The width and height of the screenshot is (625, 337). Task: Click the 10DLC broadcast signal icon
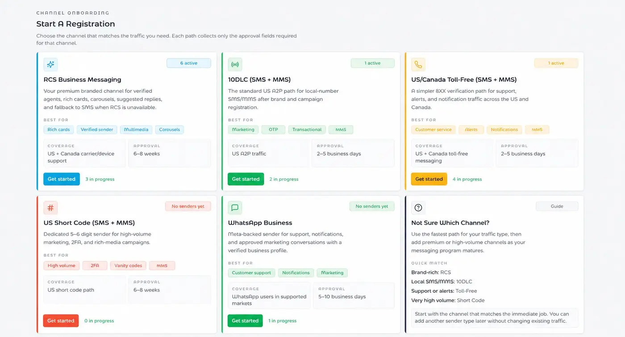(235, 64)
